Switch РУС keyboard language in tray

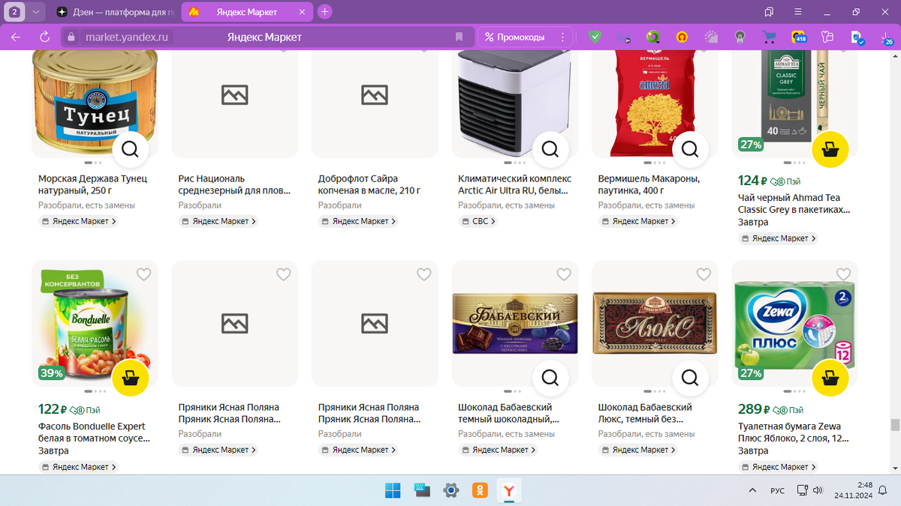click(x=778, y=491)
